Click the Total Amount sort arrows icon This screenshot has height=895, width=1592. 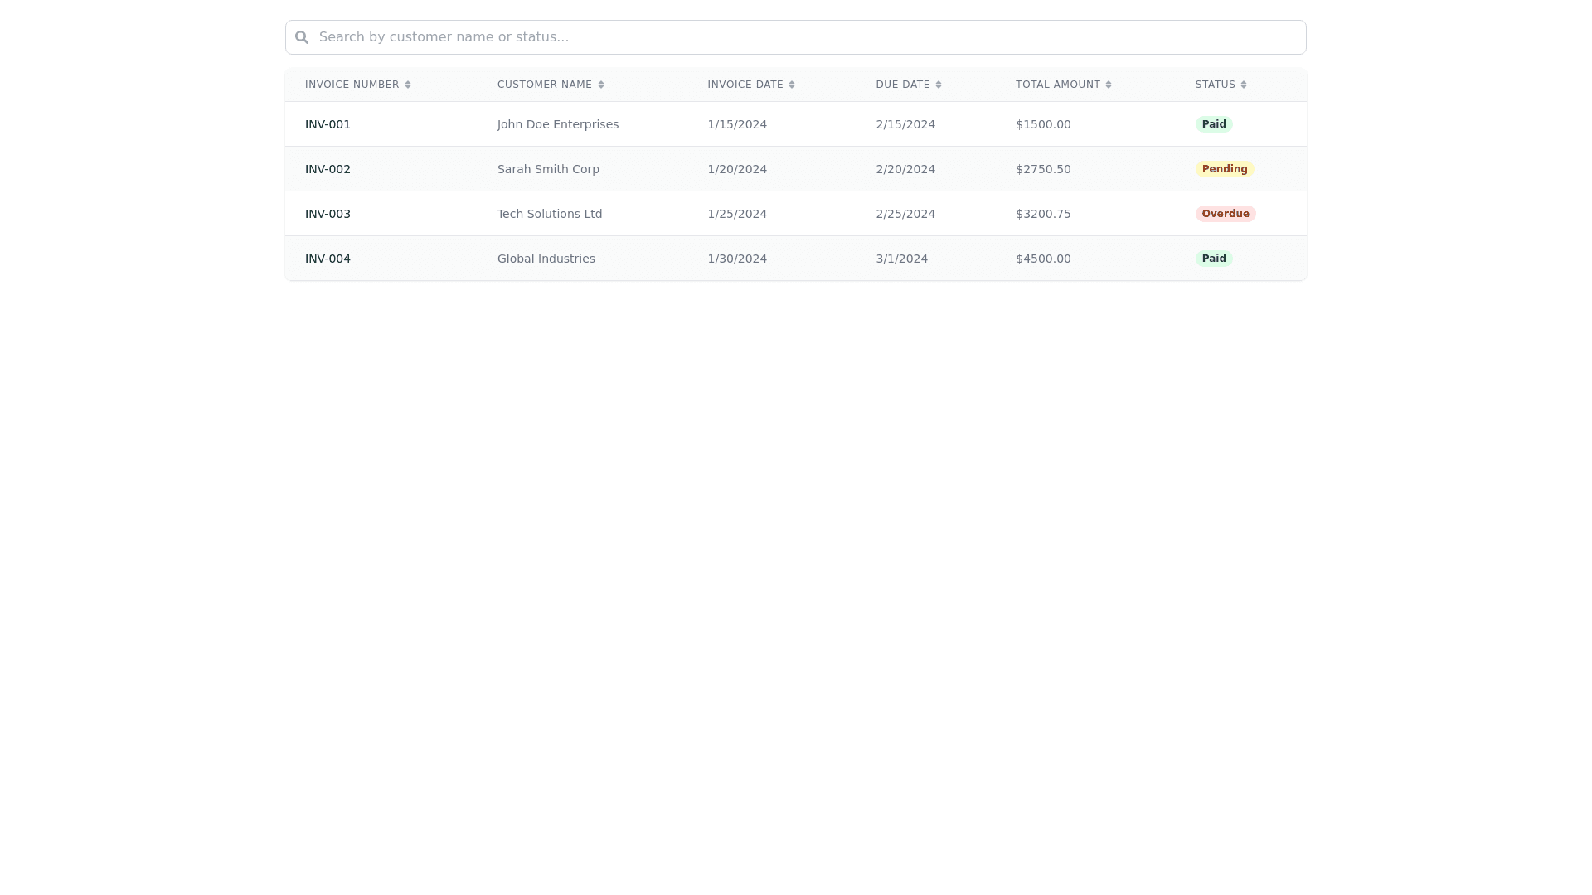click(1109, 85)
